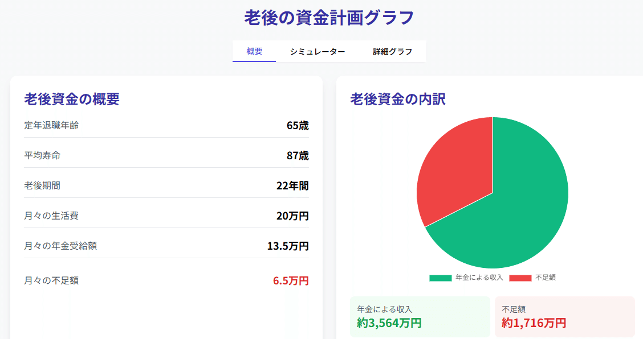Click the 22年間 value
The height and width of the screenshot is (339, 643).
292,186
